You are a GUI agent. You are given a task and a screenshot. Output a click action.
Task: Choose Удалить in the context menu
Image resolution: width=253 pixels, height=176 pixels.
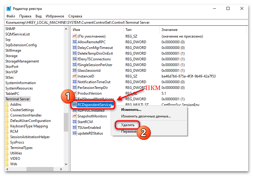128,125
